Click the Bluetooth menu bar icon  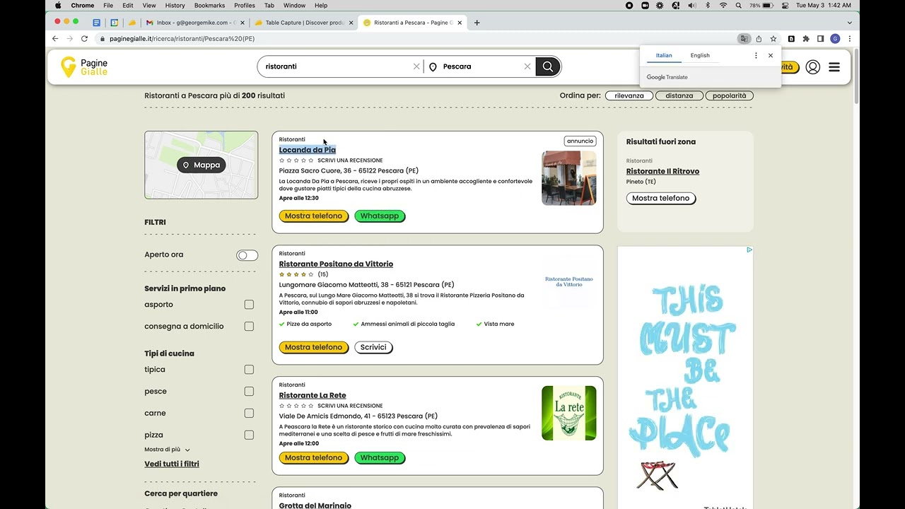coord(708,5)
